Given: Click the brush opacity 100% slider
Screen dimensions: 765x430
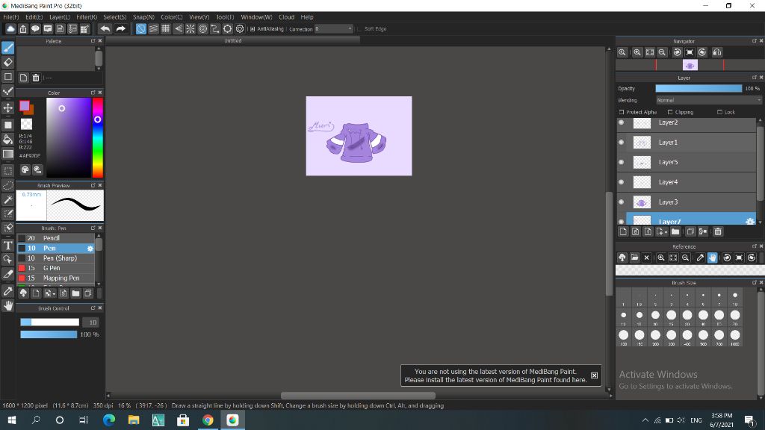Looking at the screenshot, I should coord(49,334).
